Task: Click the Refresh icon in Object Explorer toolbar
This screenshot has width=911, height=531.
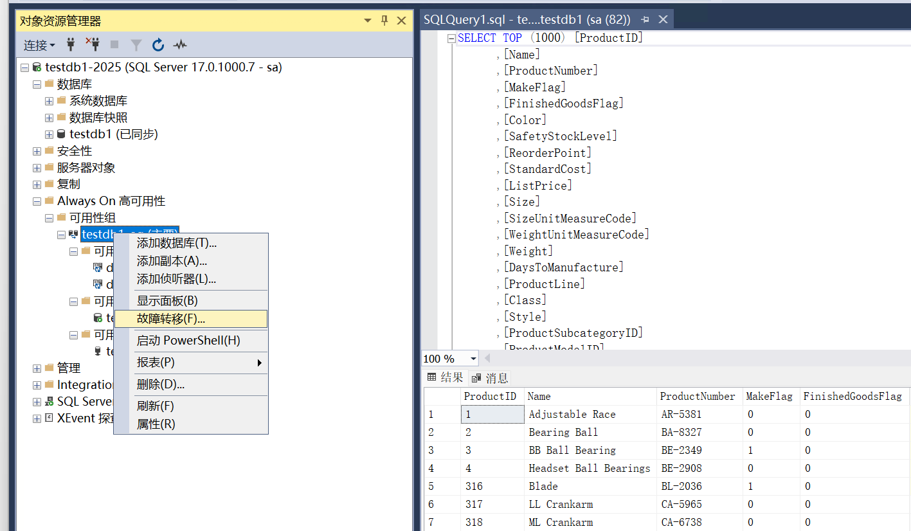Action: coord(158,45)
